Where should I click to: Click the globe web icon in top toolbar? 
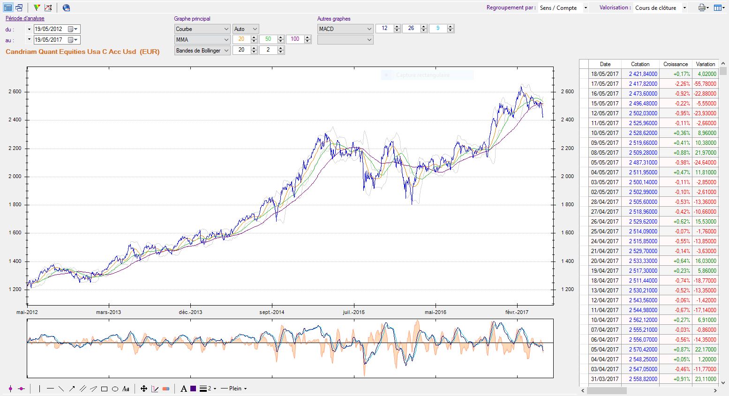(x=66, y=7)
